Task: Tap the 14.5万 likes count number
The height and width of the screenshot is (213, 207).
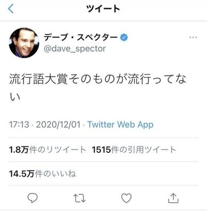Action: [22, 174]
